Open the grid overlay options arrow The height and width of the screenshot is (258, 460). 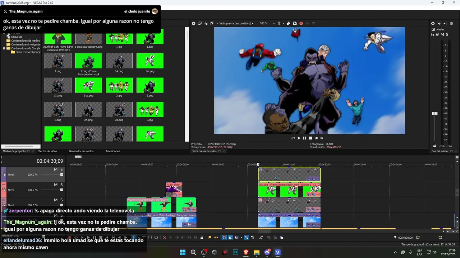(x=283, y=23)
